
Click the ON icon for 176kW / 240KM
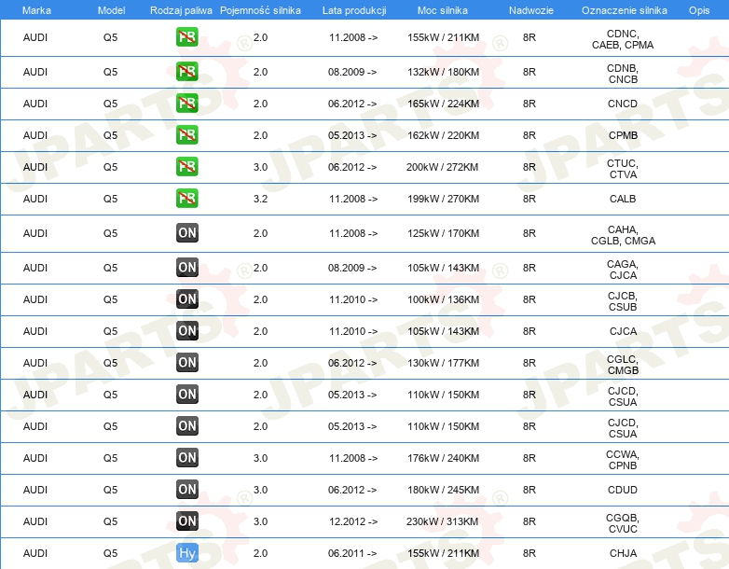(x=187, y=458)
